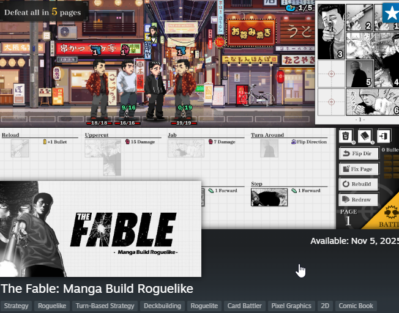Click the Flip Direction arrow icon
Image resolution: width=399 pixels, height=313 pixels.
click(294, 142)
